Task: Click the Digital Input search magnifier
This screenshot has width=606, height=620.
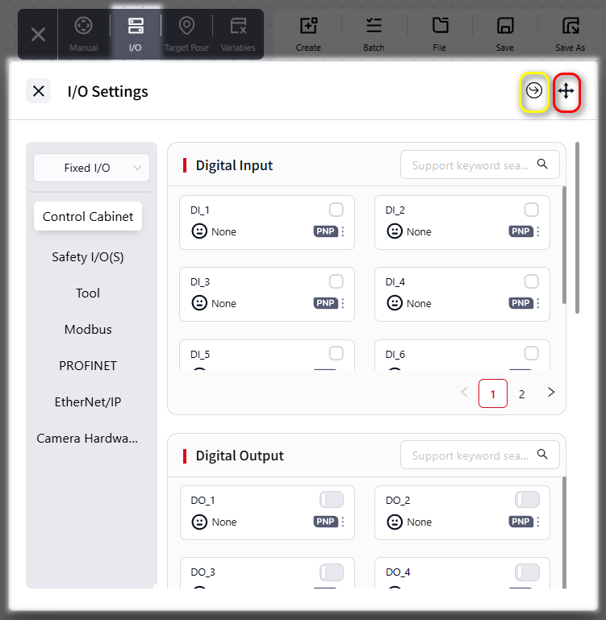Action: click(x=542, y=164)
